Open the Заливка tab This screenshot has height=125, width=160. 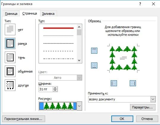coord(48,14)
